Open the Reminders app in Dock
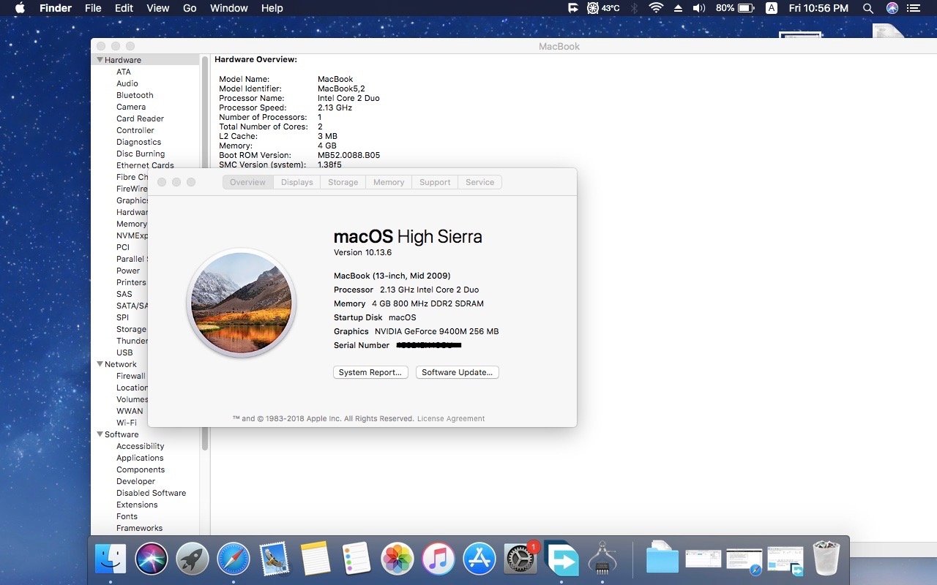This screenshot has height=585, width=937. [x=356, y=559]
